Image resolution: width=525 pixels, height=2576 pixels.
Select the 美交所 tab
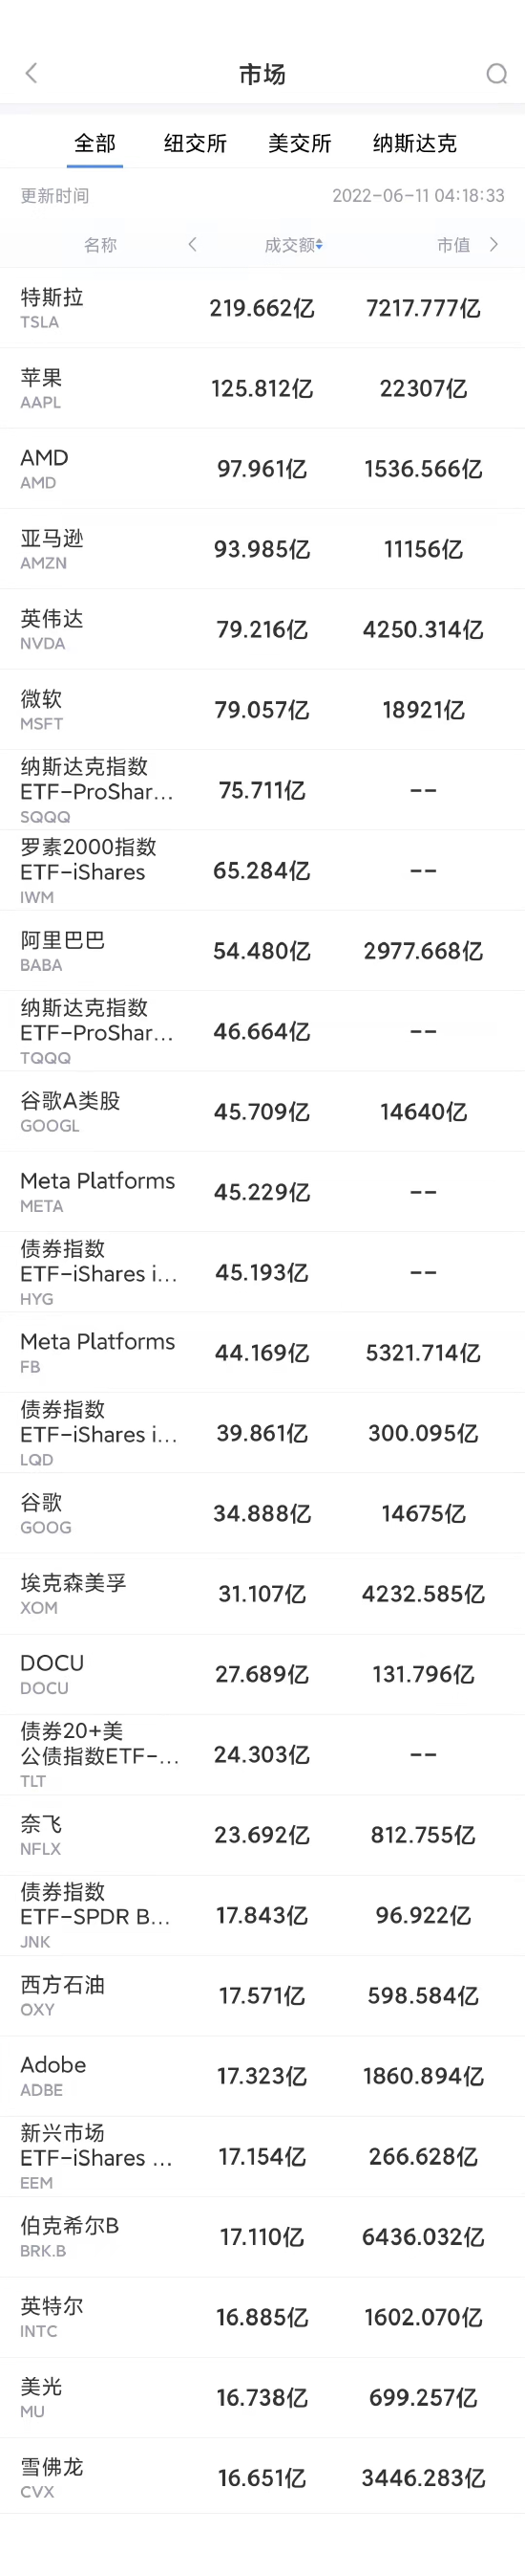(300, 143)
